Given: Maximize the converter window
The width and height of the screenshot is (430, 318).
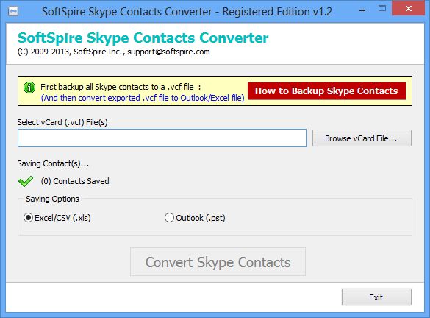Looking at the screenshot, I should 382,9.
